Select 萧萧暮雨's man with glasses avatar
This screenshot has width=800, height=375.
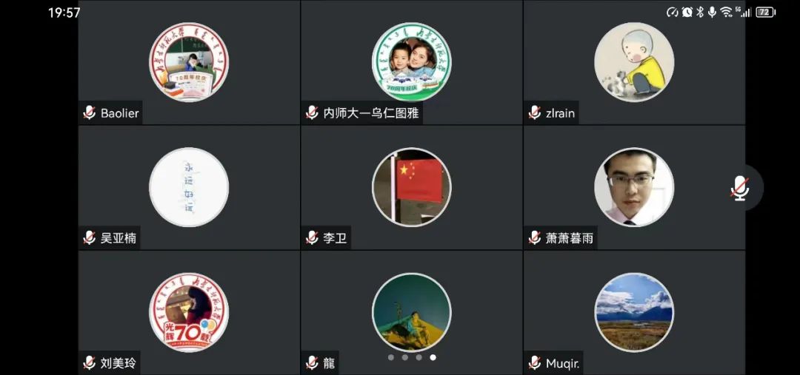coord(634,187)
